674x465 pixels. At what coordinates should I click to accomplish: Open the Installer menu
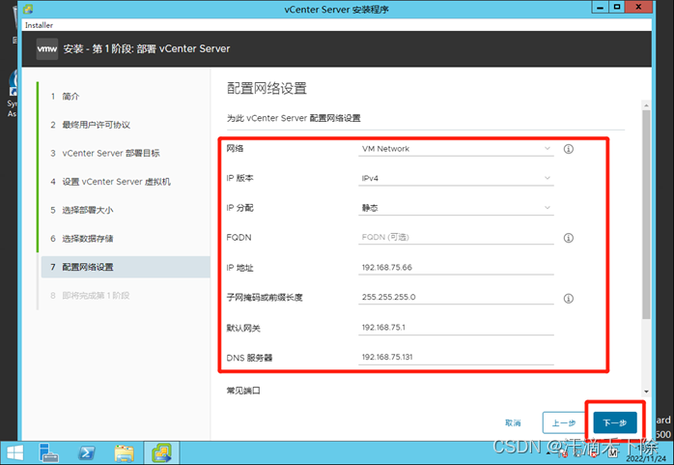click(39, 25)
